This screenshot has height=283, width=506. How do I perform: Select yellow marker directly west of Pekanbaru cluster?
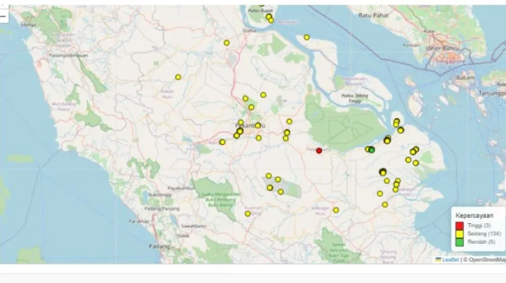(x=222, y=141)
